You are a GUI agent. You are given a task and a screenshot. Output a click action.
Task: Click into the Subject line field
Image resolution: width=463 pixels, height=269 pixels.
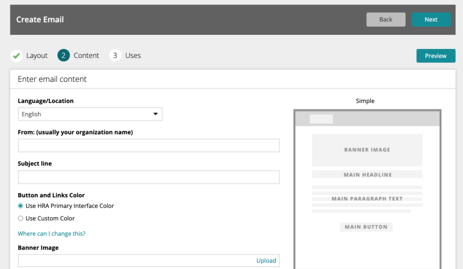(148, 177)
